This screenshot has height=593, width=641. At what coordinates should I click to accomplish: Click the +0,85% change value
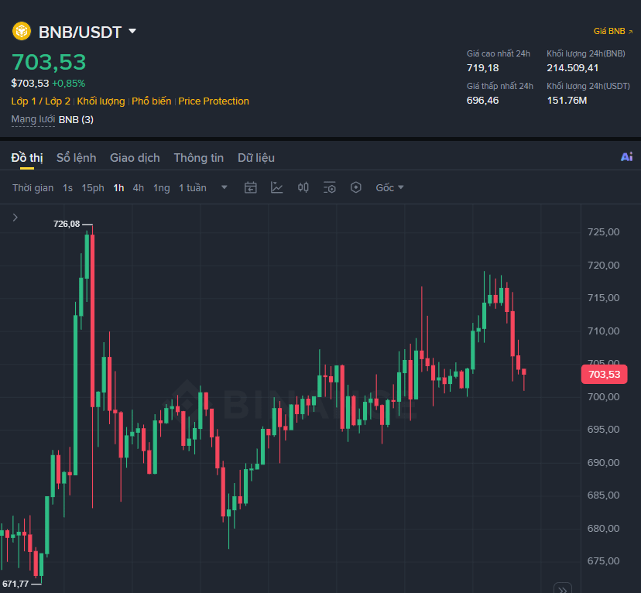coord(69,84)
